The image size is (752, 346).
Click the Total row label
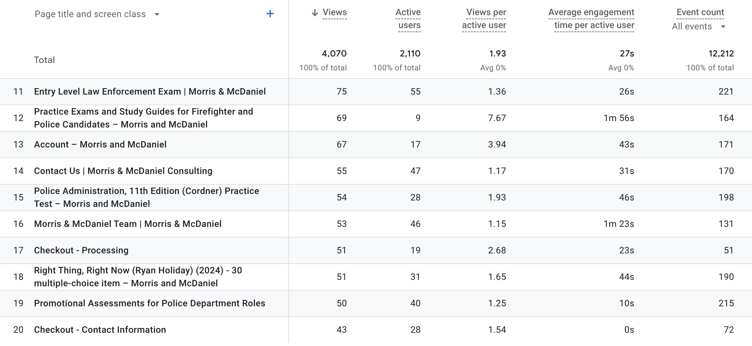[x=44, y=60]
